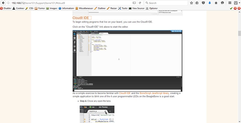The width and height of the screenshot is (241, 123).
Task: Click the green checkmark icon on the developer toolbar
Action: pos(231,8)
